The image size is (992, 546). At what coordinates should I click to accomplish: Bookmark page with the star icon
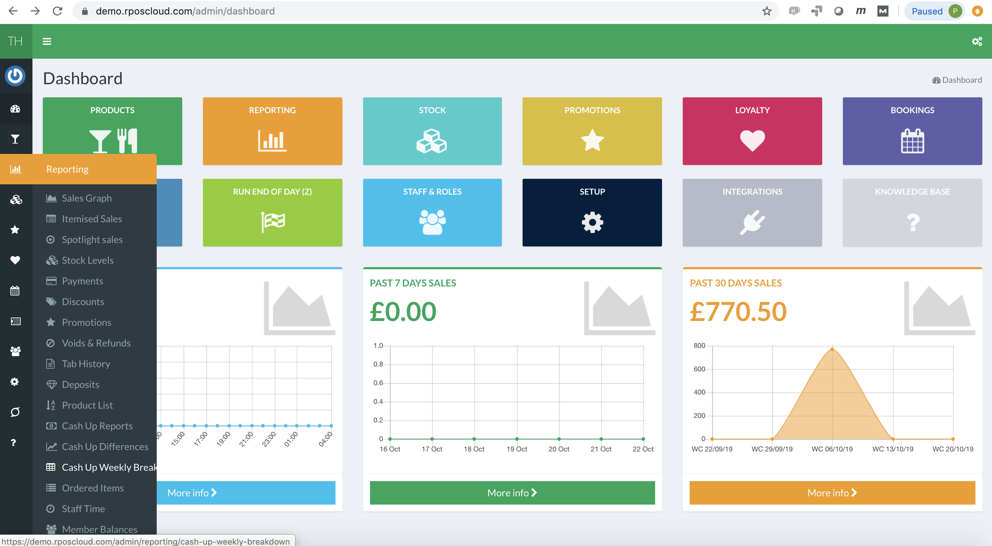pos(766,11)
